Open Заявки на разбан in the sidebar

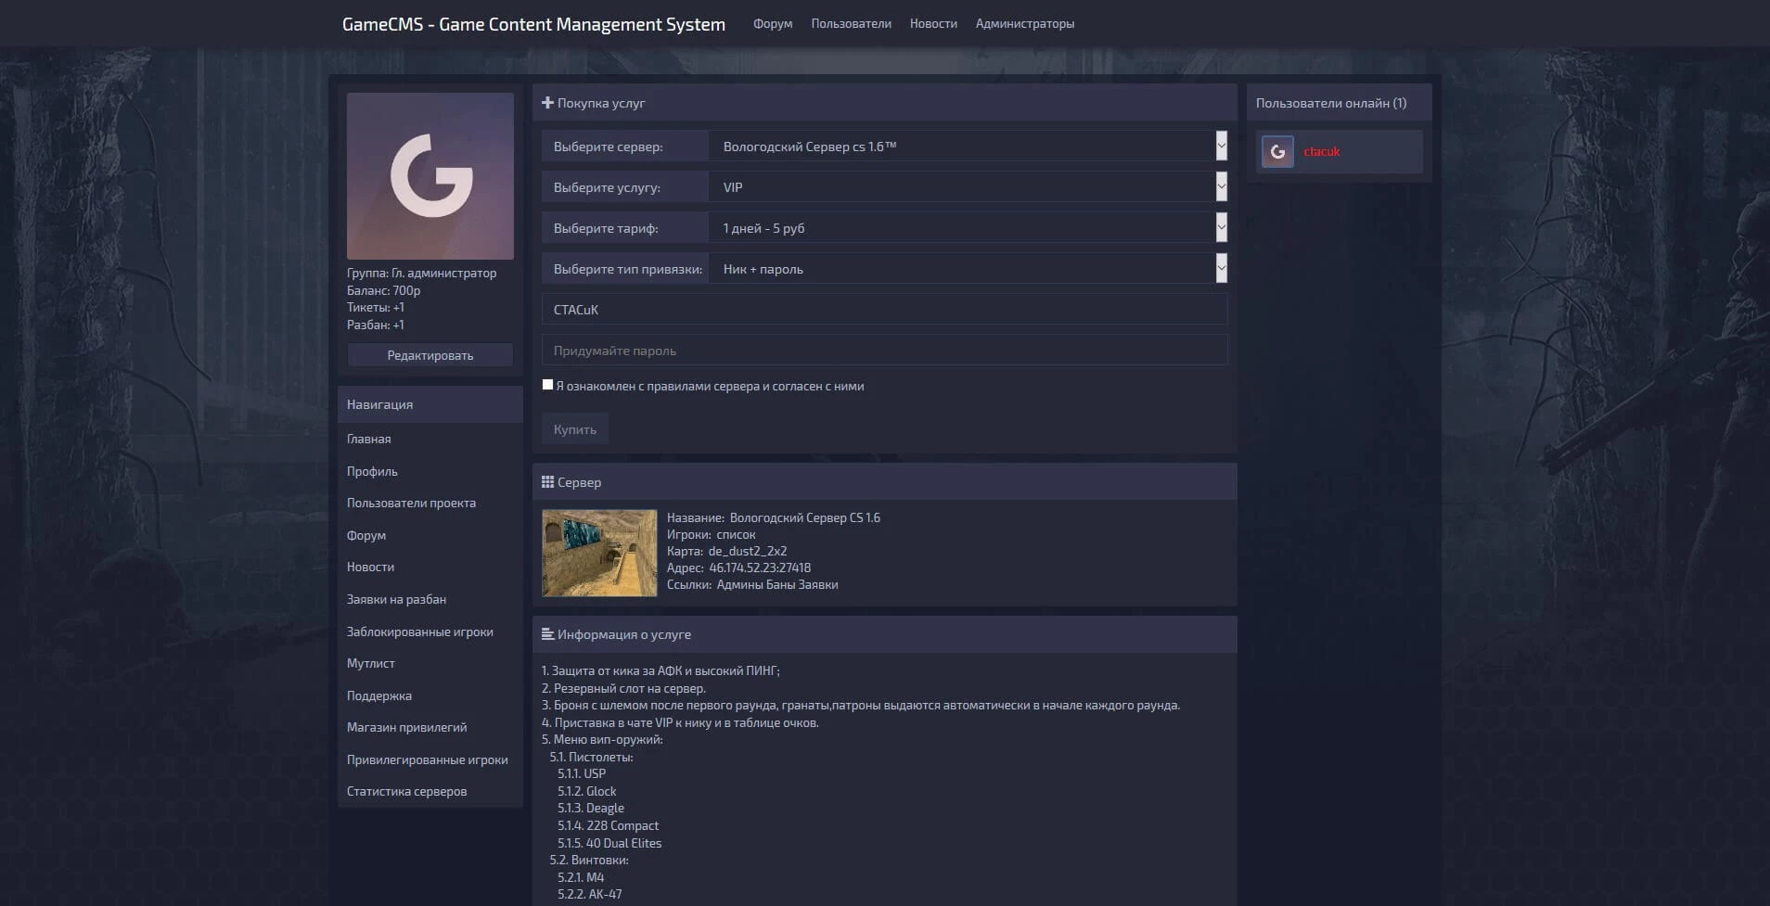click(396, 600)
